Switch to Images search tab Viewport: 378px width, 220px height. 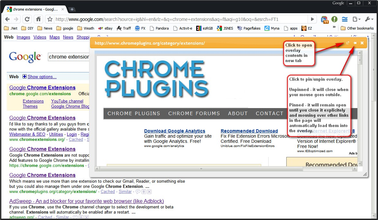[23, 37]
